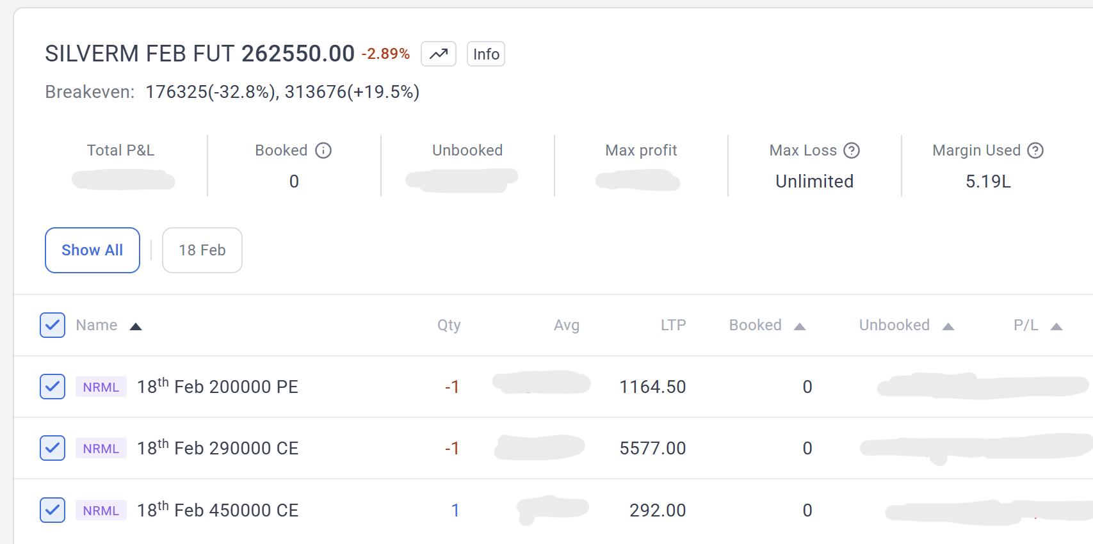Click the LTP value 292.00

click(657, 510)
